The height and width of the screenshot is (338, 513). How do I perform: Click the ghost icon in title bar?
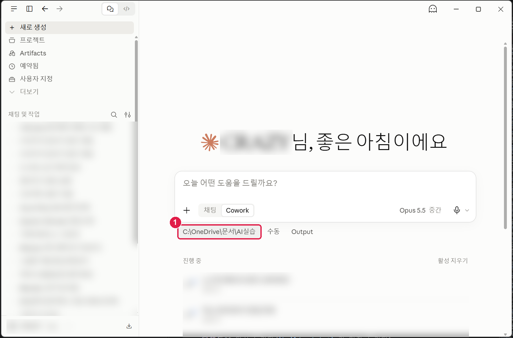433,9
